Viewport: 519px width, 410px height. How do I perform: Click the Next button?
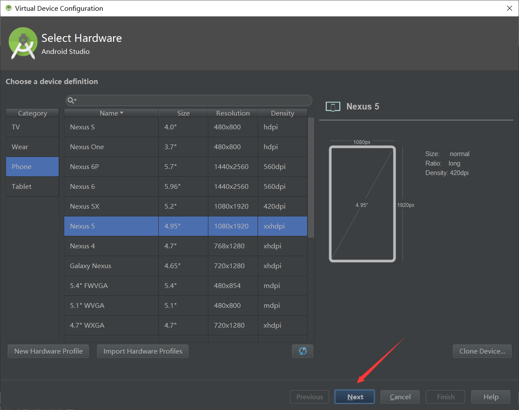pyautogui.click(x=355, y=397)
